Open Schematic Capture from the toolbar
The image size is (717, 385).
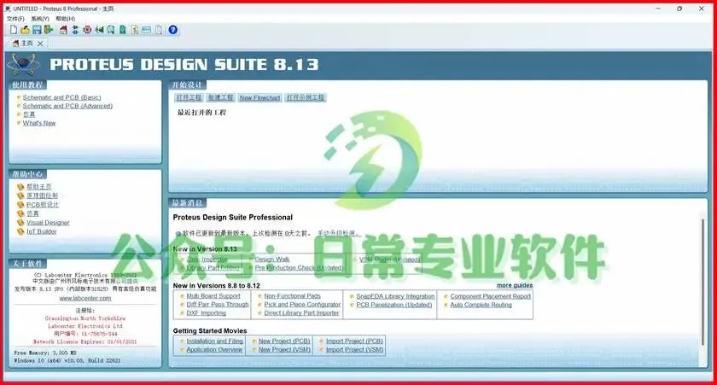pyautogui.click(x=75, y=30)
